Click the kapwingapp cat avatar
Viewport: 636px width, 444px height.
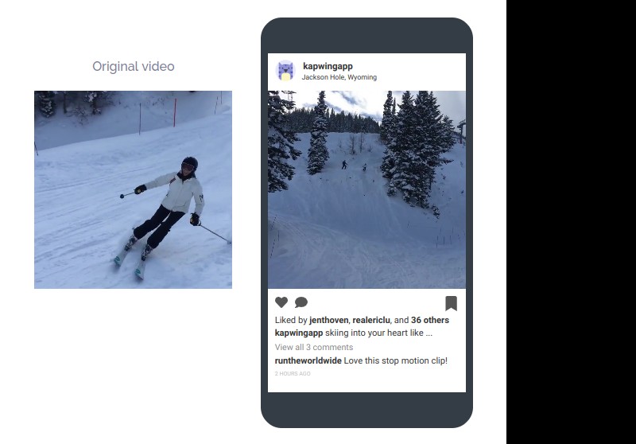click(x=286, y=71)
